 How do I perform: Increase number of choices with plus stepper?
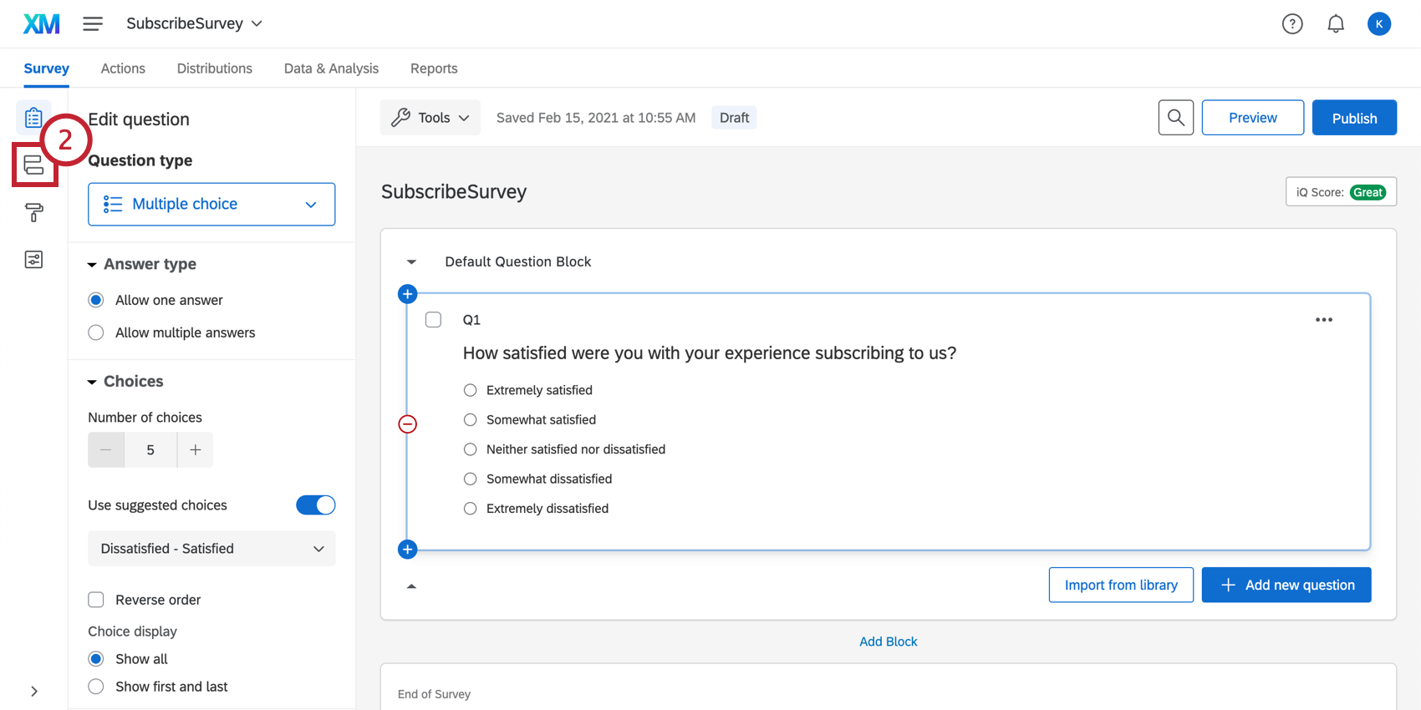click(195, 450)
